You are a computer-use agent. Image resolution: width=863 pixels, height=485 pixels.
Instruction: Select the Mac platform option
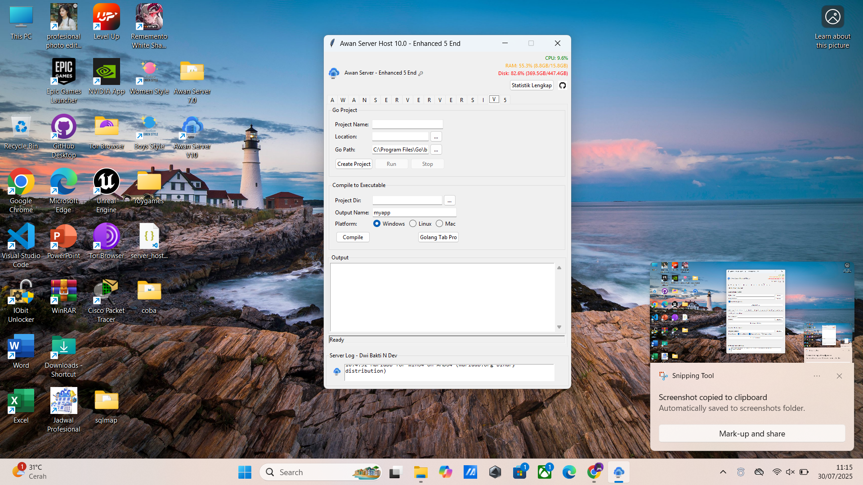[x=439, y=224]
